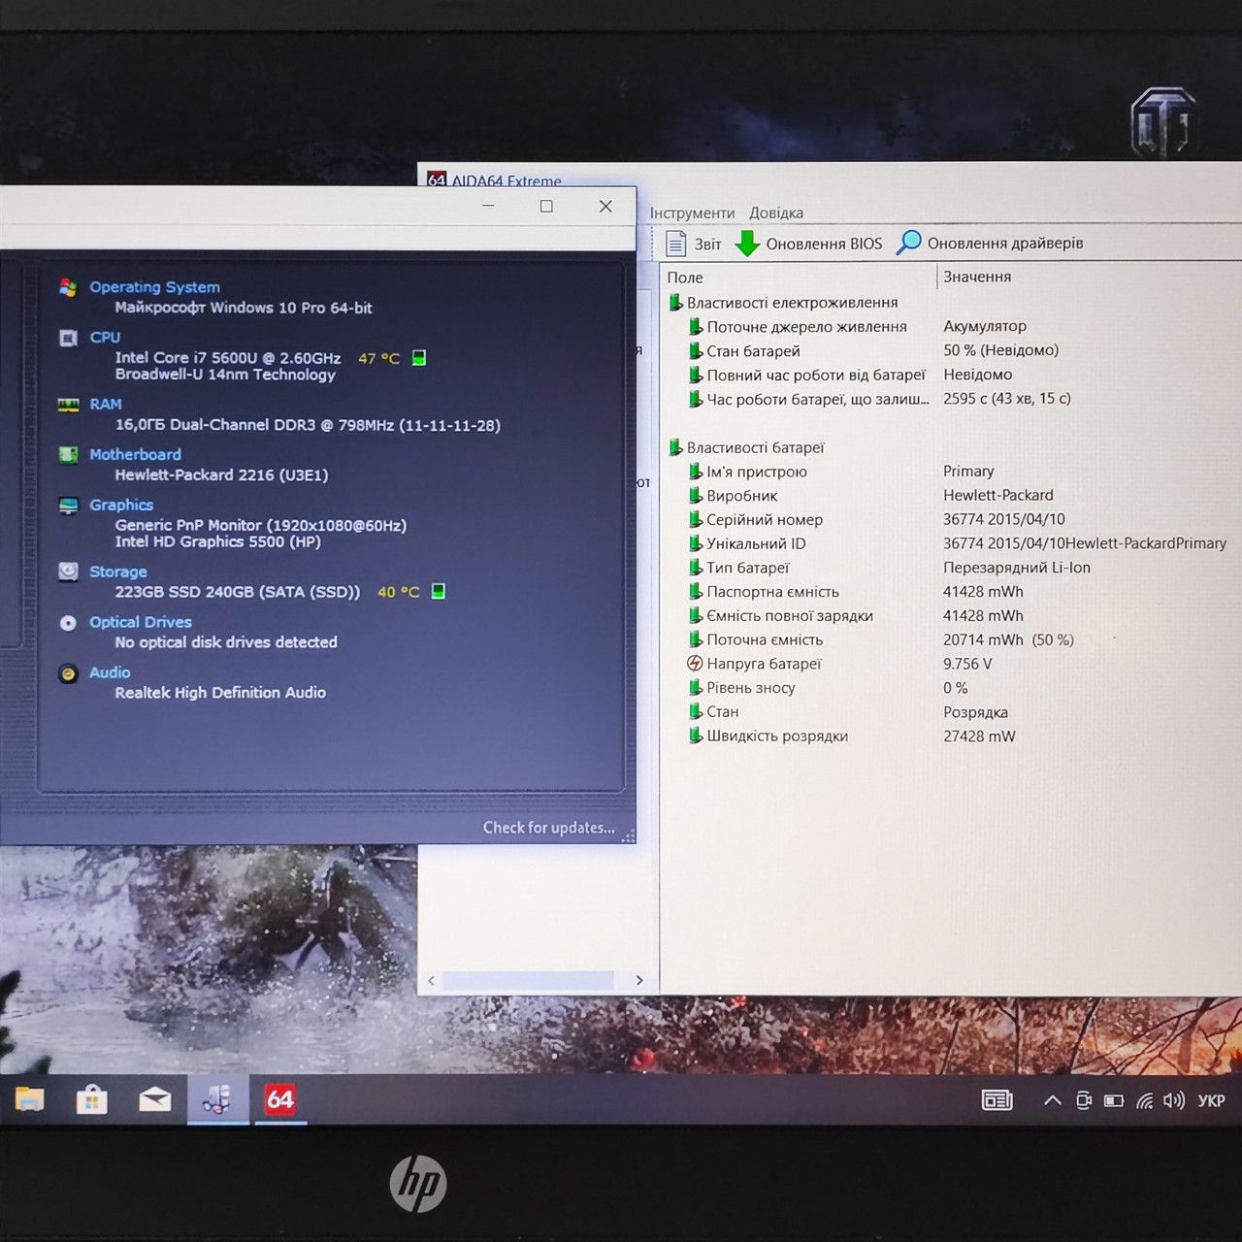This screenshot has width=1242, height=1242.
Task: Click the Graphics monitor icon
Action: coord(68,506)
